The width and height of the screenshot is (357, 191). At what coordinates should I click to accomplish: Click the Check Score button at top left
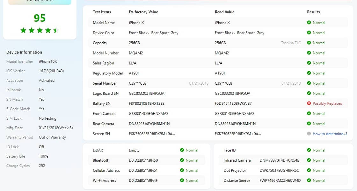[x=40, y=2]
